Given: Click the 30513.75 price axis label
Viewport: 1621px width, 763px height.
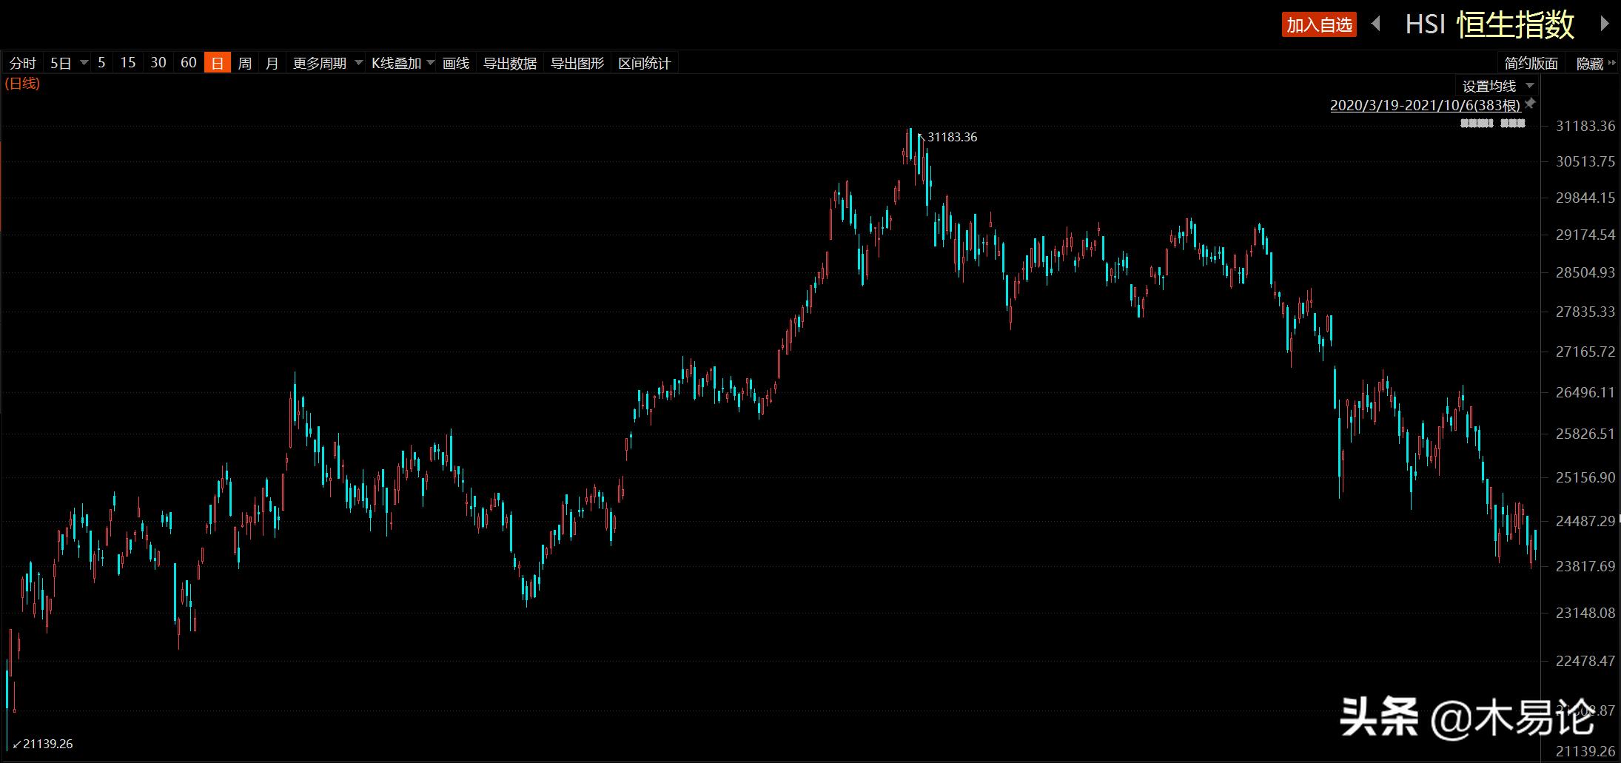Looking at the screenshot, I should (1585, 161).
